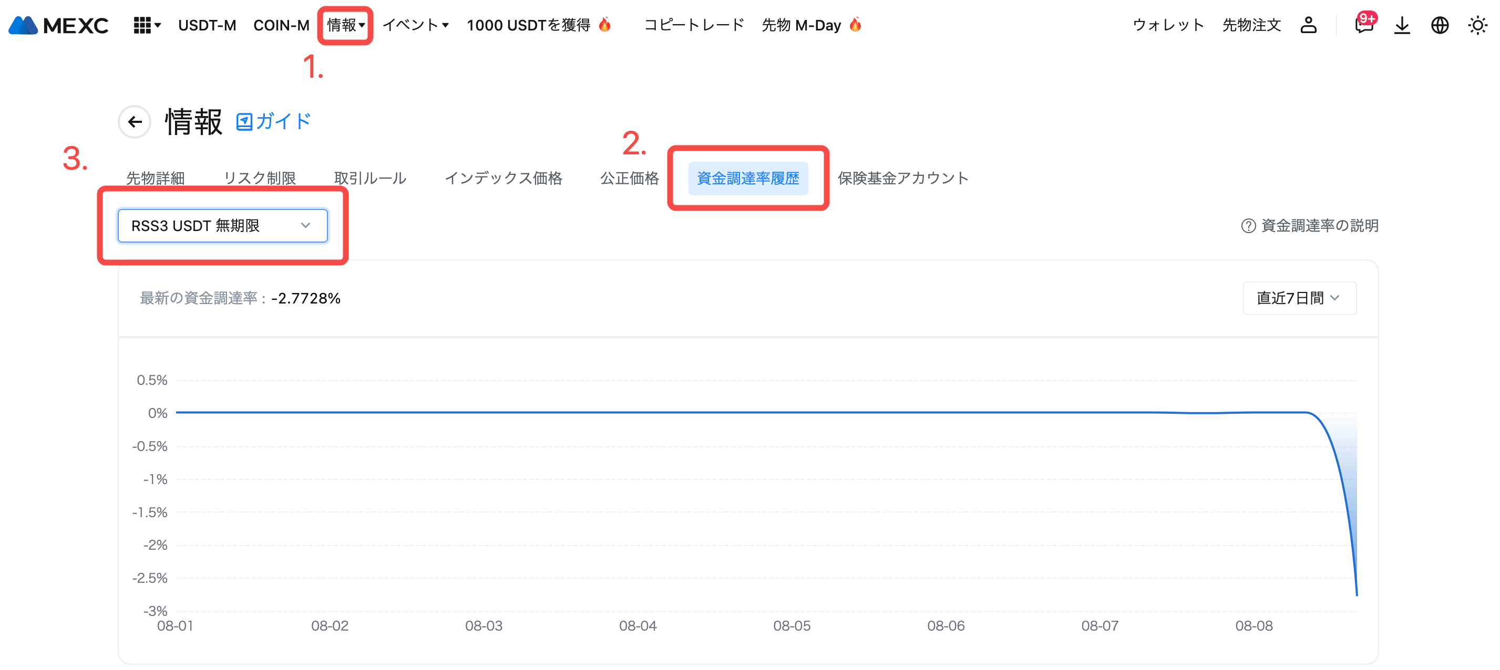Click the ウォレット wallet link
Viewport: 1500px width, 670px height.
coord(1168,25)
